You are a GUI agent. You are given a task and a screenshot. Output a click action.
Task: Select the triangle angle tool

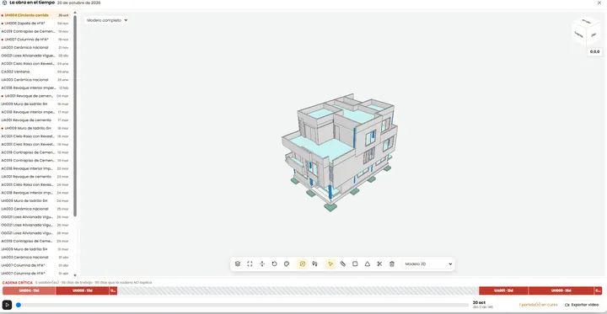click(368, 263)
